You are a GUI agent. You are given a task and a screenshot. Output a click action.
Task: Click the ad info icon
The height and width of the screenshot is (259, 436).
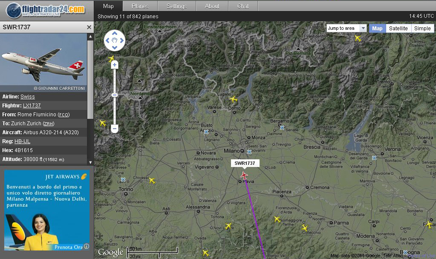[87, 246]
